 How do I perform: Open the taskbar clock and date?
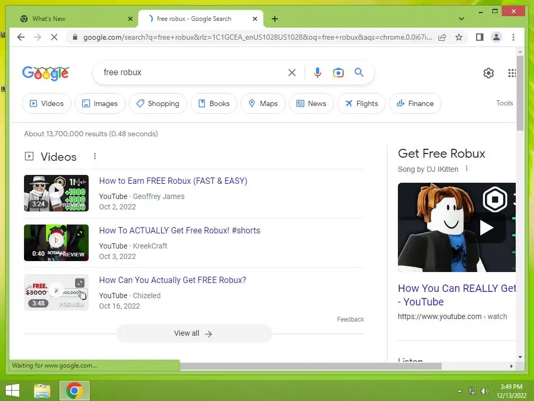(511, 391)
